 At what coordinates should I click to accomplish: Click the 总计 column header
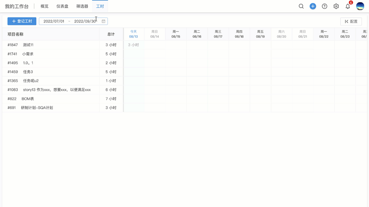click(x=111, y=34)
